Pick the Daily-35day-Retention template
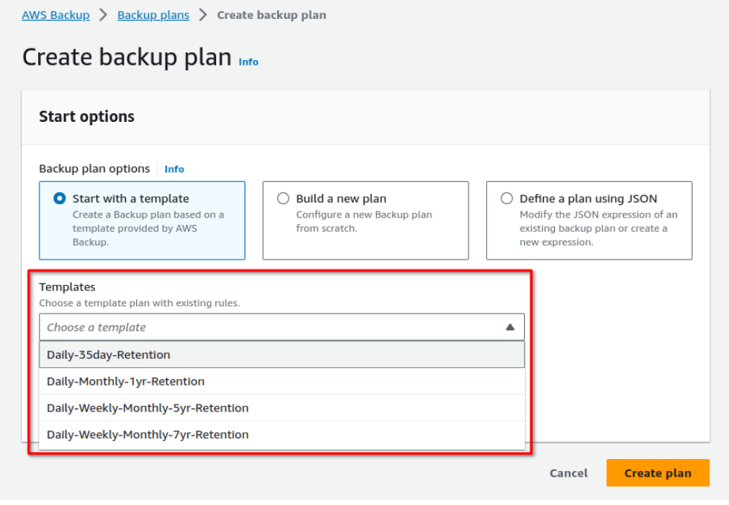This screenshot has height=505, width=729. point(282,355)
